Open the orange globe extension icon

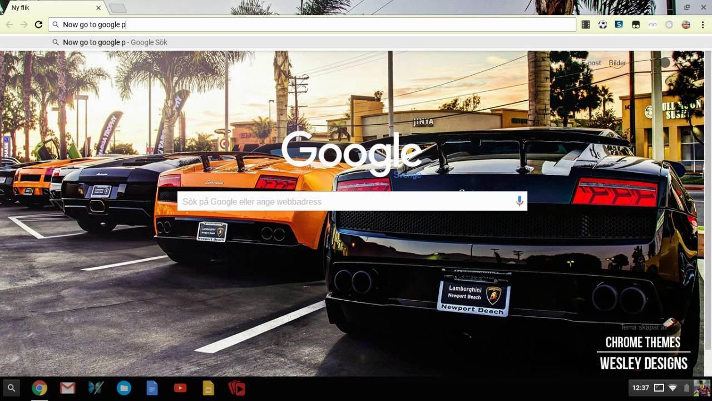[x=686, y=25]
